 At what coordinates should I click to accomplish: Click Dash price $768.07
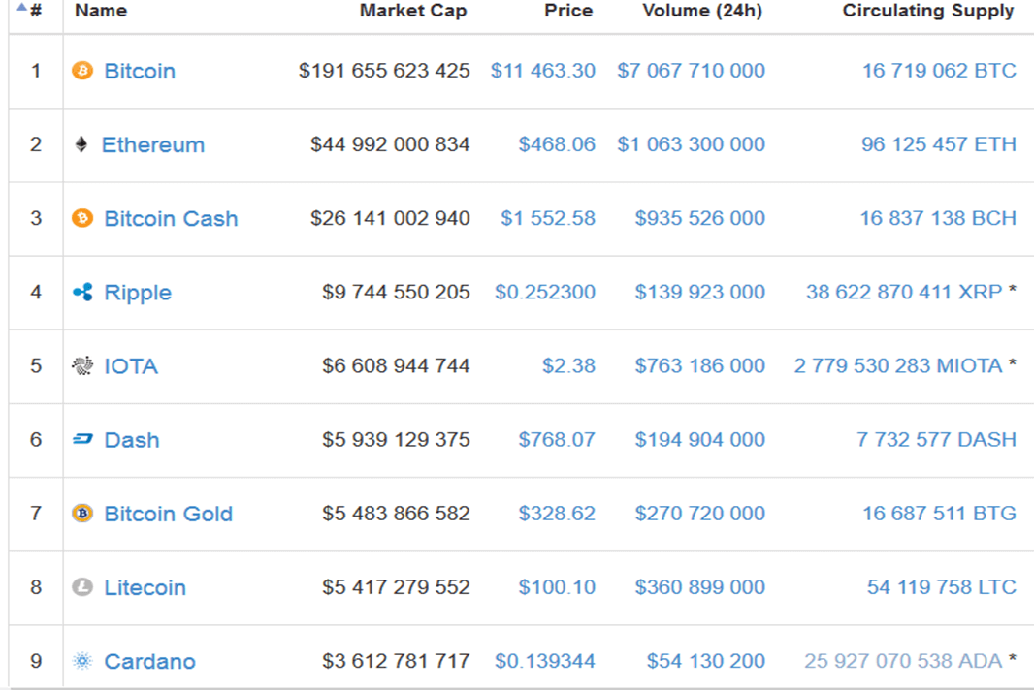[557, 440]
